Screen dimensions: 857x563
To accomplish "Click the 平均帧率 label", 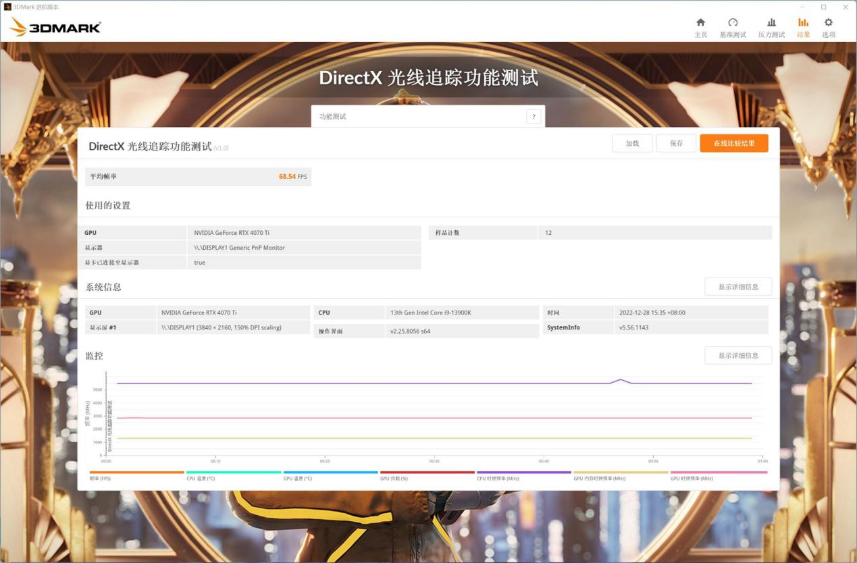I will tap(103, 177).
